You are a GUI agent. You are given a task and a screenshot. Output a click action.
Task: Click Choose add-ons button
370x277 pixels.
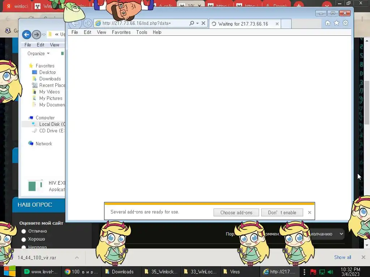pyautogui.click(x=236, y=212)
